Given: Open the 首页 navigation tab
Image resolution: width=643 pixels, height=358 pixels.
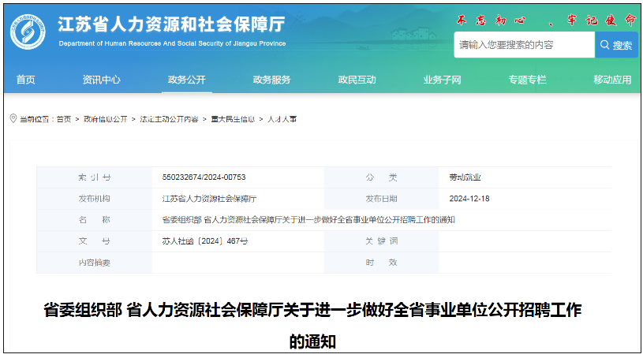Looking at the screenshot, I should (x=25, y=80).
